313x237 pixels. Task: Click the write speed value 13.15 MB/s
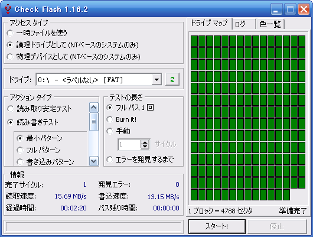click(x=163, y=197)
